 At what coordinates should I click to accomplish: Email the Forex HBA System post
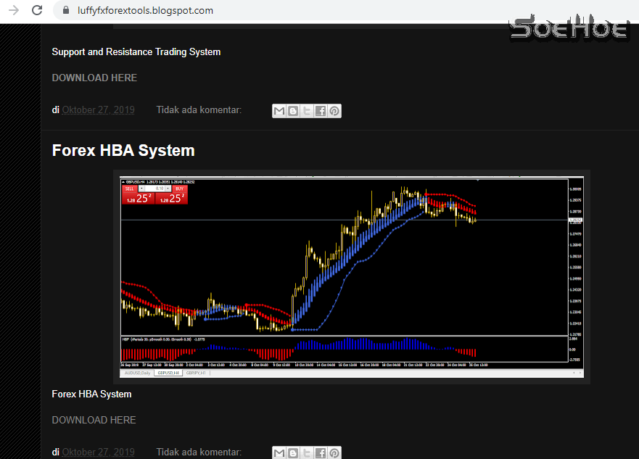pyautogui.click(x=279, y=453)
